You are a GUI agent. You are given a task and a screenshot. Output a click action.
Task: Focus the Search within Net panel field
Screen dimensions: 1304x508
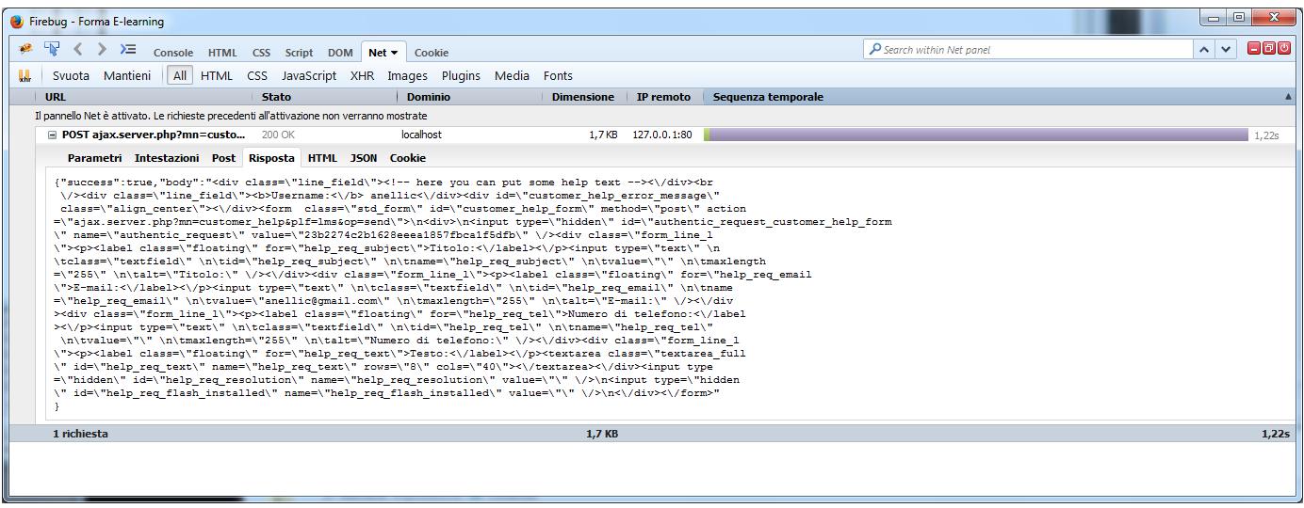(1027, 51)
